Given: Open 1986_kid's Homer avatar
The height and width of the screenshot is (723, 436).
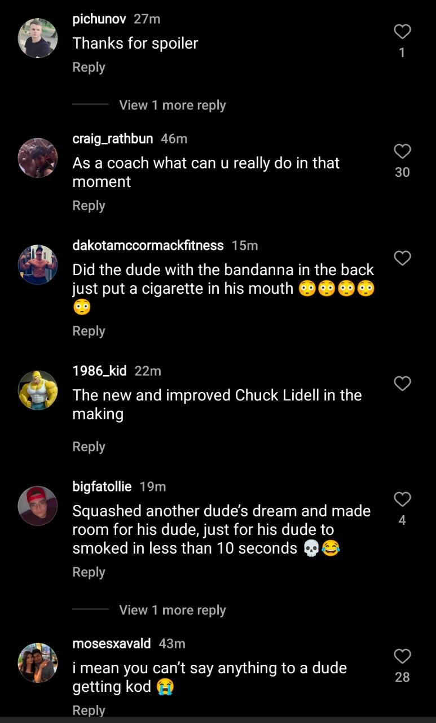Looking at the screenshot, I should (38, 390).
